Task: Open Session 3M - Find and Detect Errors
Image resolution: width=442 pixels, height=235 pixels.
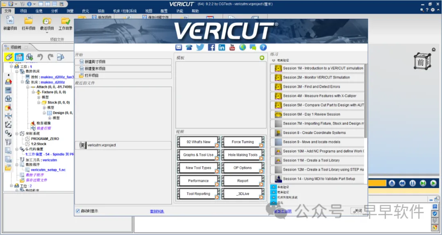Action: pyautogui.click(x=317, y=87)
